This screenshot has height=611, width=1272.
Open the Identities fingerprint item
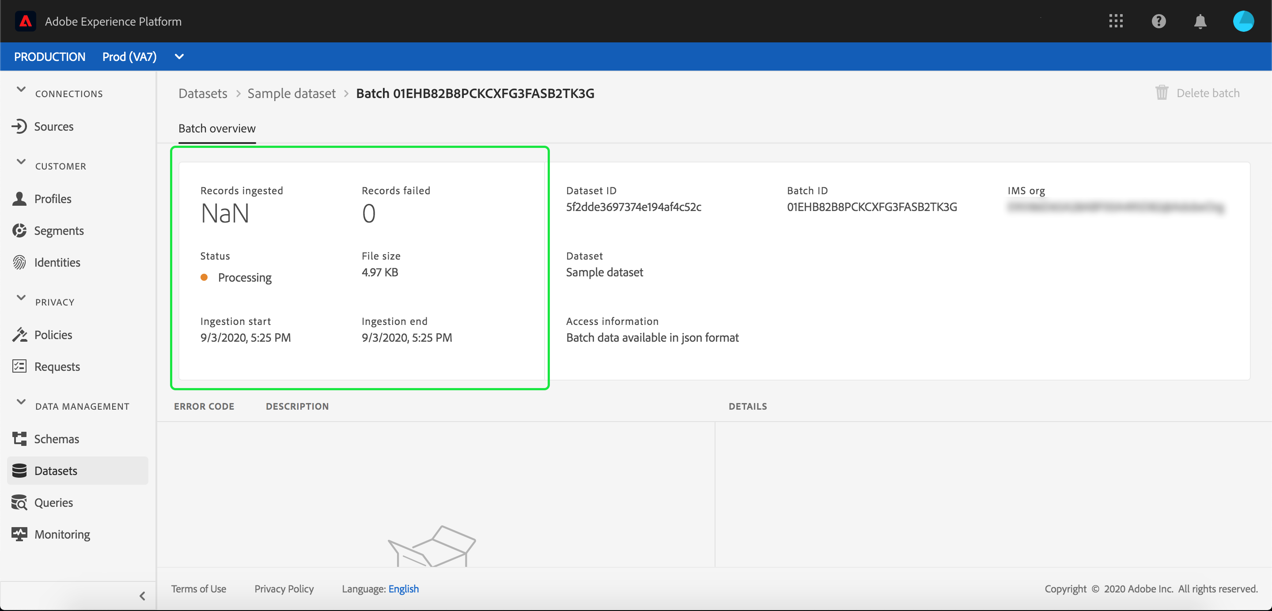57,262
